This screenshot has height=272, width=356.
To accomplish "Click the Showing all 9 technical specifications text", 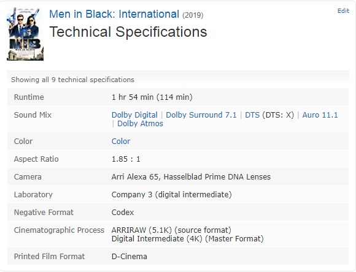I will click(72, 80).
